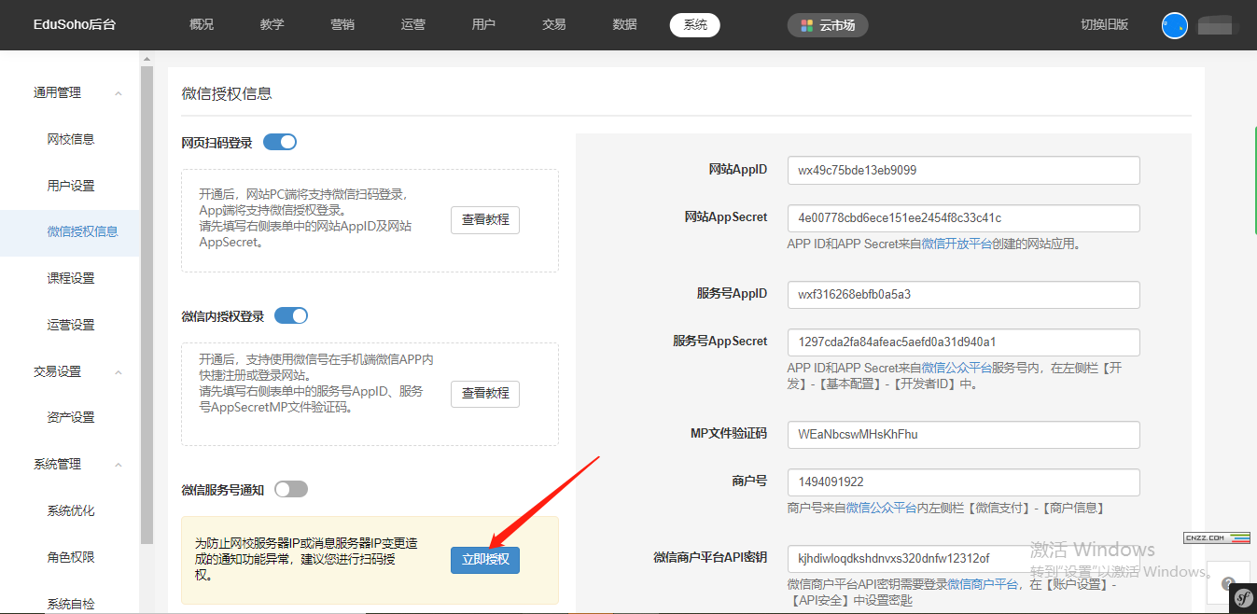
Task: Open the user avatar menu
Action: pos(1174,25)
